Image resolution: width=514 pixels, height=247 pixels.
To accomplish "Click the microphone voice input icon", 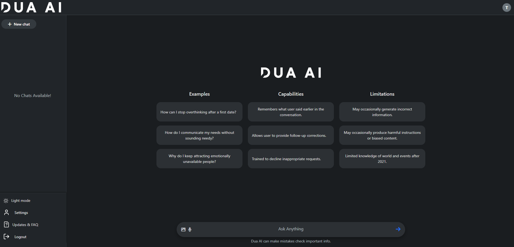I will pyautogui.click(x=190, y=230).
